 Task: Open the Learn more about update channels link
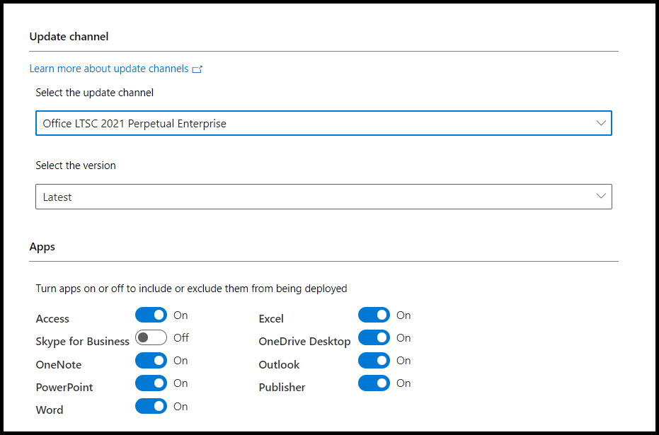109,69
